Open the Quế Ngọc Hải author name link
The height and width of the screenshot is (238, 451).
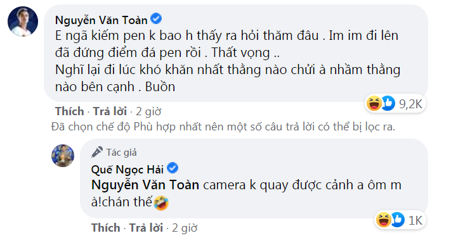click(x=127, y=170)
